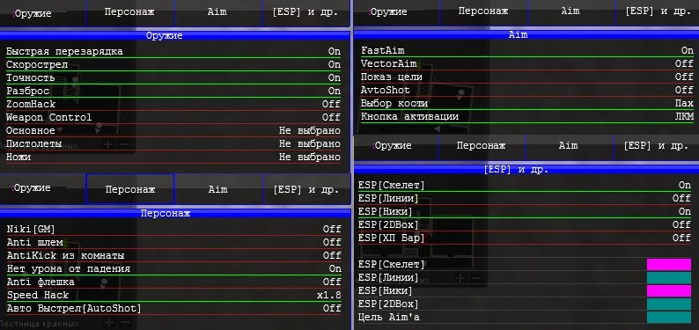Image resolution: width=699 pixels, height=330 pixels.
Task: Click the blue [ESP] и др. panel header
Action: pyautogui.click(x=526, y=170)
